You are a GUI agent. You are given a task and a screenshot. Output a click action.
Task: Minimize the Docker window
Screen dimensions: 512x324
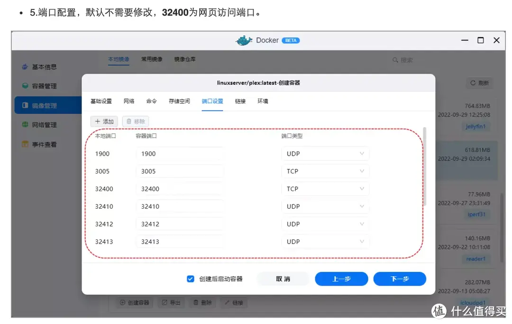tap(465, 40)
